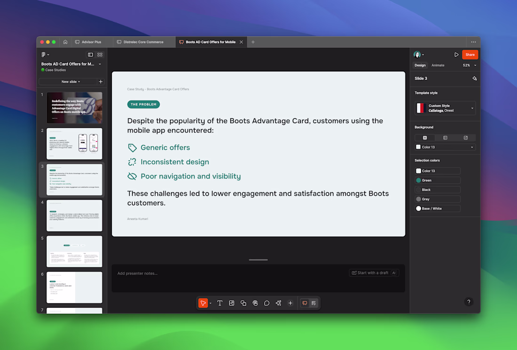The width and height of the screenshot is (517, 350).
Task: Open the Custom Style template dropdown
Action: [445, 108]
